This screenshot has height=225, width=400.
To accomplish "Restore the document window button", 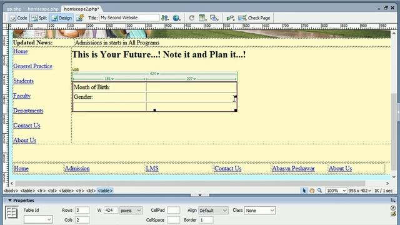I will (x=386, y=8).
